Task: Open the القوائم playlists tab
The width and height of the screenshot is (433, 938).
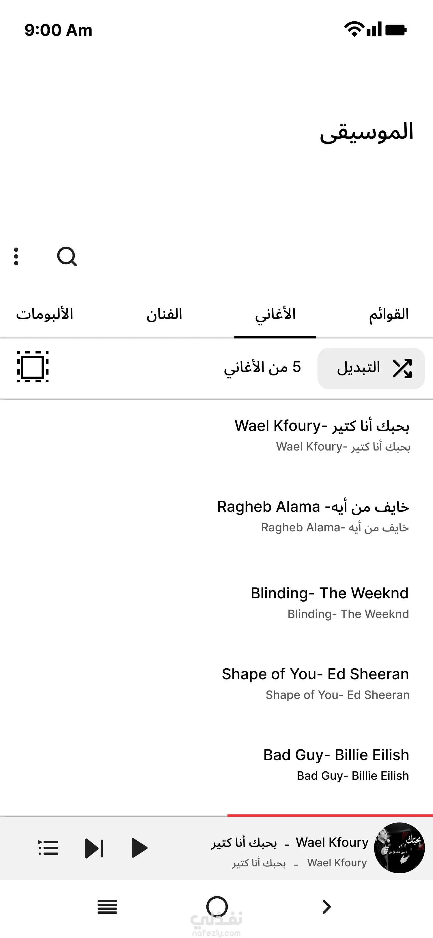Action: click(x=389, y=314)
